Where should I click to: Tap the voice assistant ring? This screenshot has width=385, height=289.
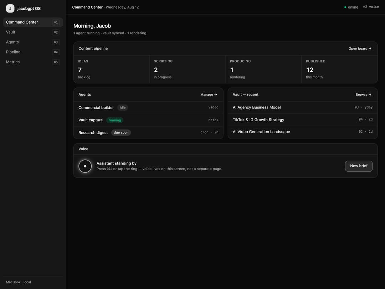click(85, 166)
